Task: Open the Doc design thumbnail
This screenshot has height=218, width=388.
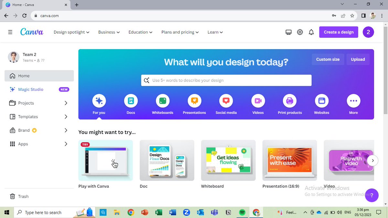Action: (167, 160)
